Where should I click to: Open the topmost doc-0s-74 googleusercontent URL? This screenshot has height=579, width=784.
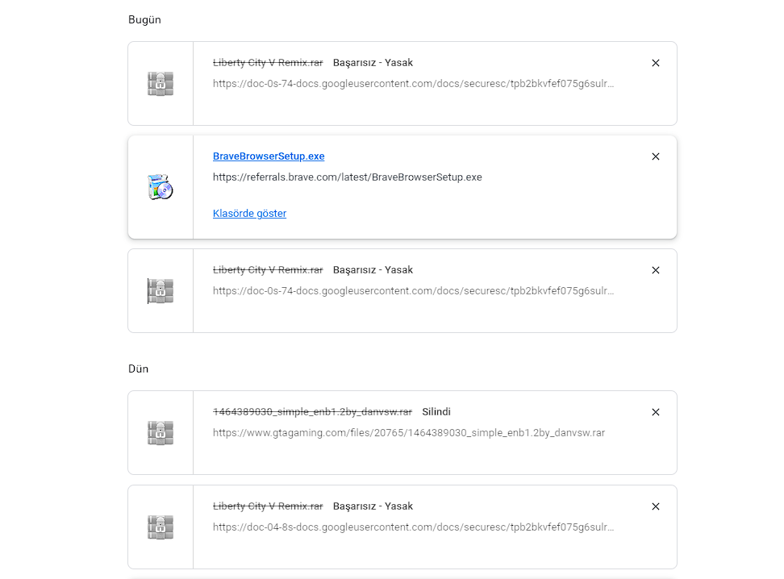coord(413,83)
